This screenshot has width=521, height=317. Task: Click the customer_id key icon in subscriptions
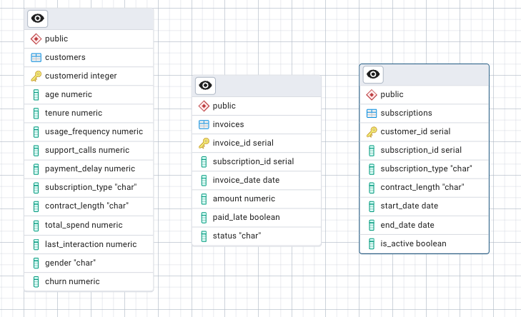pos(372,131)
